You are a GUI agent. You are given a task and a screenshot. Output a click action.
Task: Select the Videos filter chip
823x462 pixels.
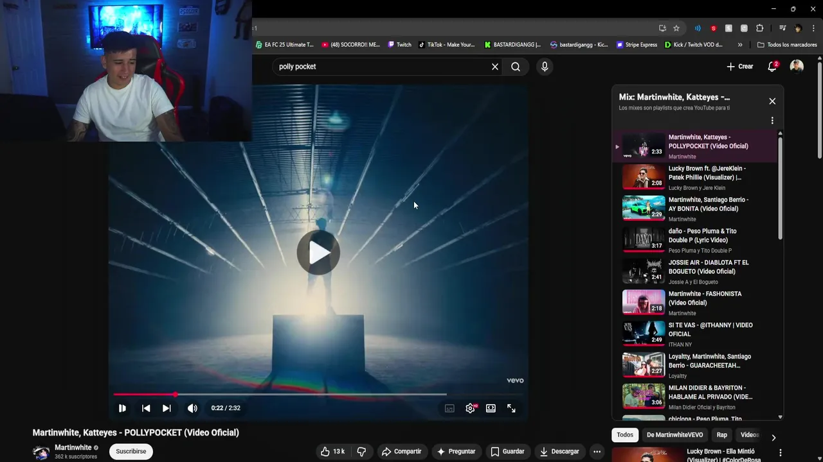pos(749,435)
